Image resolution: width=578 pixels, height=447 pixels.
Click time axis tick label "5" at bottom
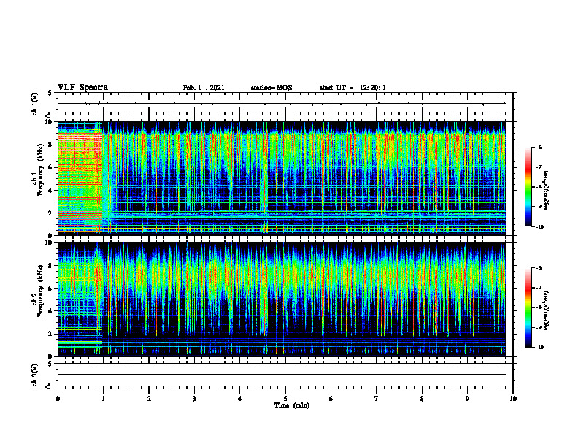285,398
